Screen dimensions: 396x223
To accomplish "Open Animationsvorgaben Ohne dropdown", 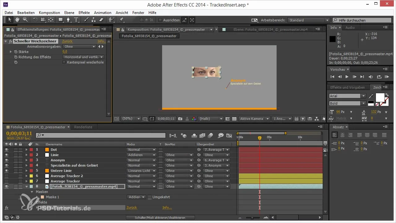I will [x=80, y=46].
